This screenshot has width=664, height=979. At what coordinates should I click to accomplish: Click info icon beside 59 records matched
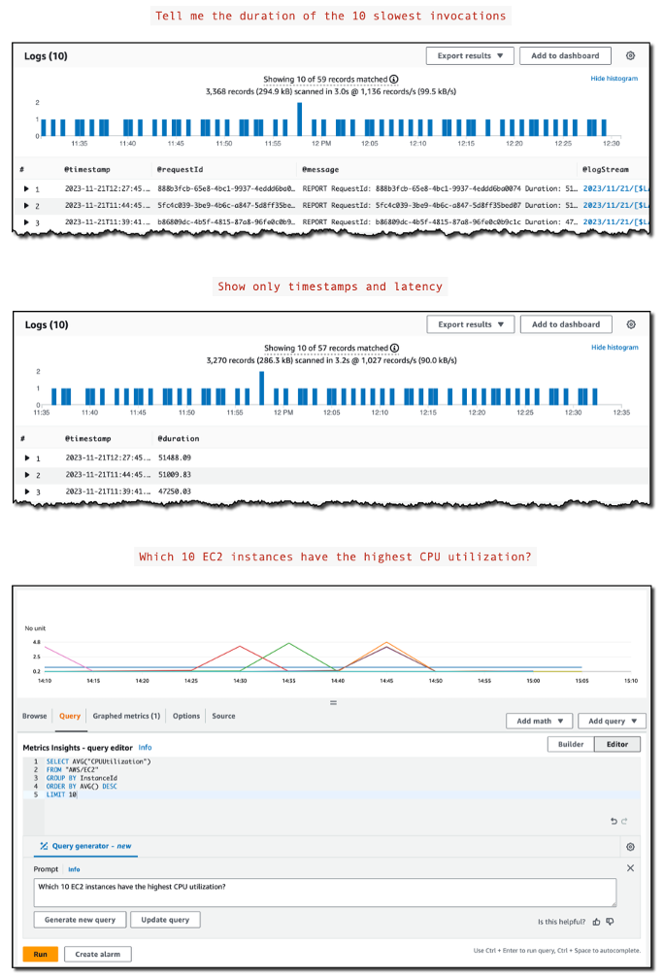pyautogui.click(x=394, y=80)
